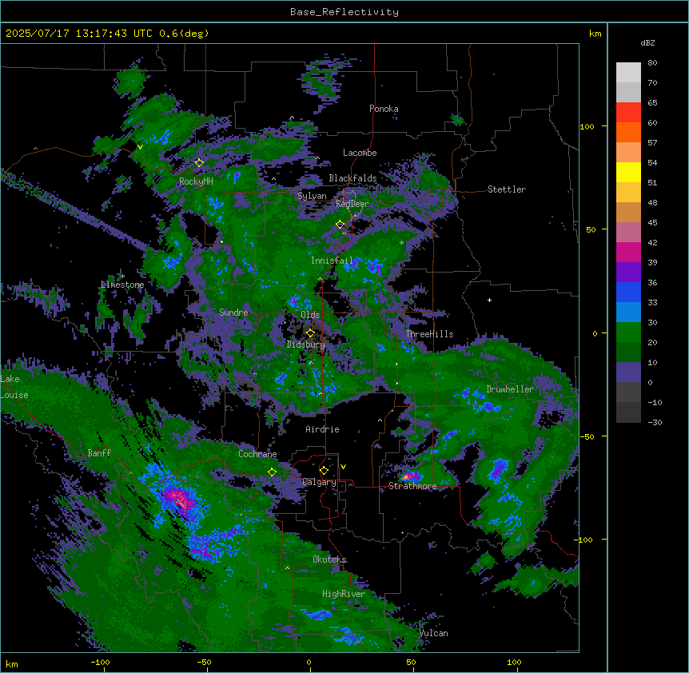Click the Blackfalds label
The width and height of the screenshot is (689, 673).
pos(352,178)
